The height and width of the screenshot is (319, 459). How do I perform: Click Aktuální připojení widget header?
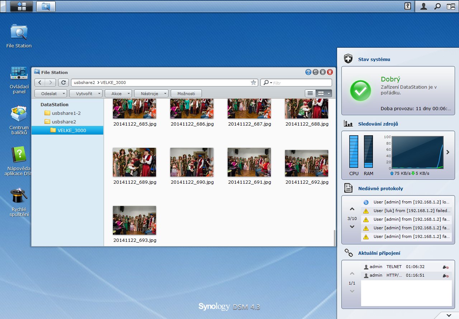pyautogui.click(x=379, y=253)
